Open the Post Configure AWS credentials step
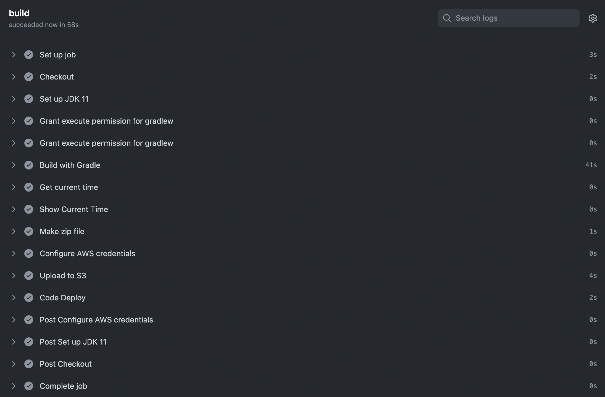The height and width of the screenshot is (397, 605). coord(302,320)
